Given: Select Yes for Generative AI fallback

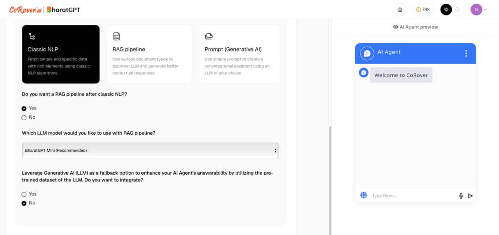Looking at the screenshot, I should [29, 194].
